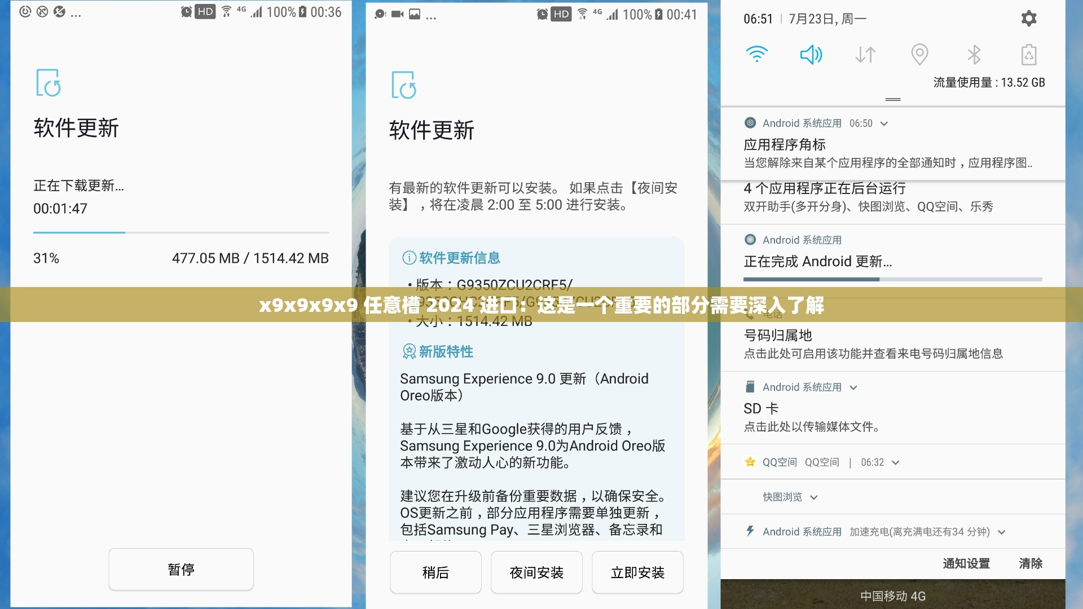This screenshot has height=609, width=1083.
Task: Toggle Wi-Fi quick setting
Action: (x=756, y=55)
